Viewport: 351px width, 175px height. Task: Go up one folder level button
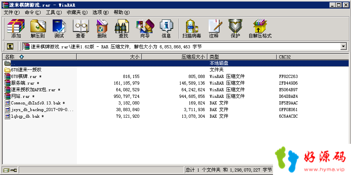[10, 46]
